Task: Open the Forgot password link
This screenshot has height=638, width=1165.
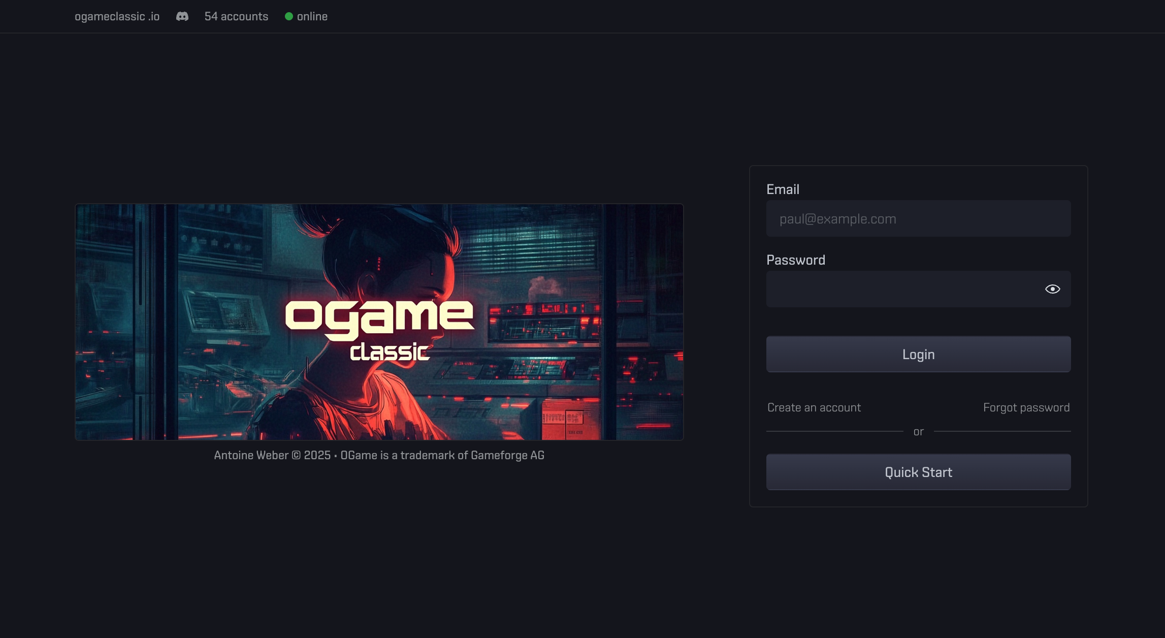Action: 1026,407
